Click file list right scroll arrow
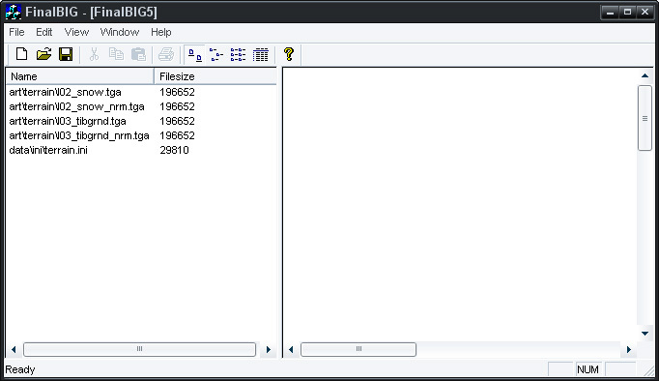659x381 pixels. (268, 349)
